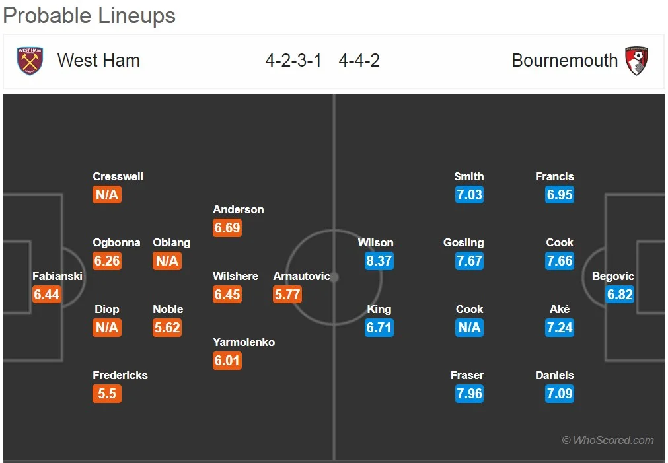668x463 pixels.
Task: Click Fraser's 7.96 rating badge
Action: [469, 394]
